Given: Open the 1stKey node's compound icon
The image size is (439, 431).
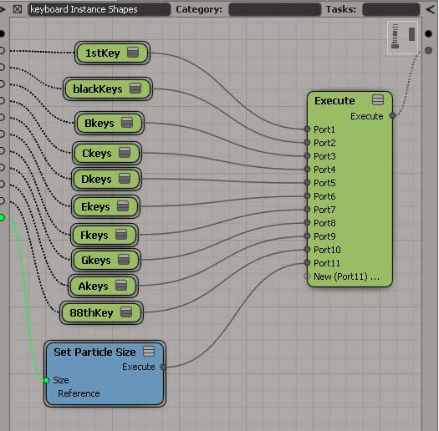Looking at the screenshot, I should coord(133,53).
